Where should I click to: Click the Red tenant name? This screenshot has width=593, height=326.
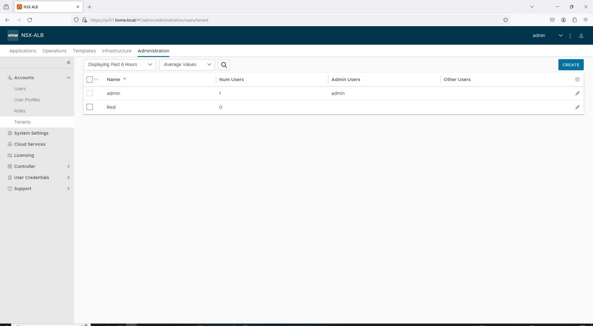111,107
